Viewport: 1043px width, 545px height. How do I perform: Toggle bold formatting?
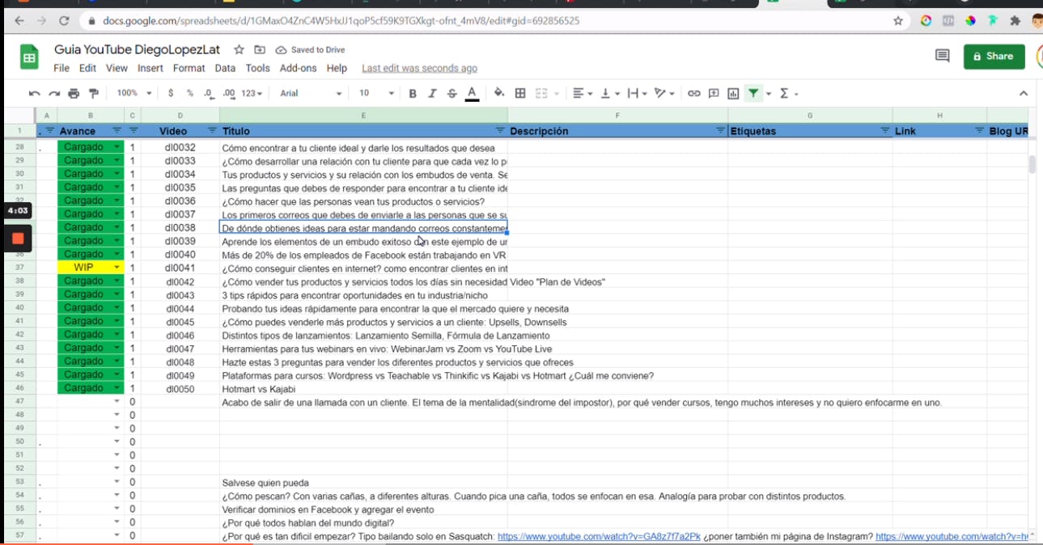tap(413, 94)
